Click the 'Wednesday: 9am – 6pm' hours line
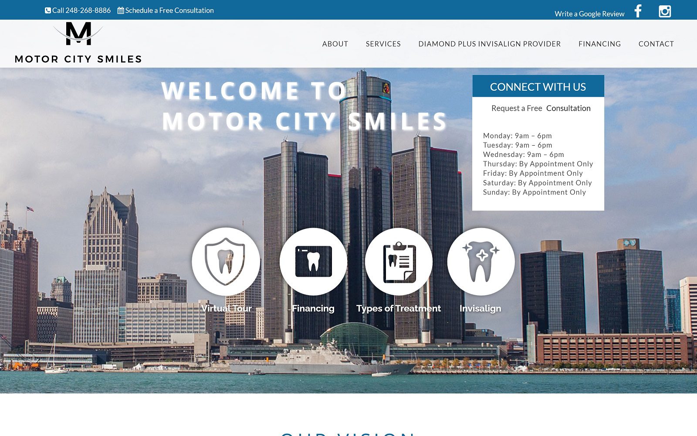This screenshot has width=697, height=436. (x=524, y=154)
